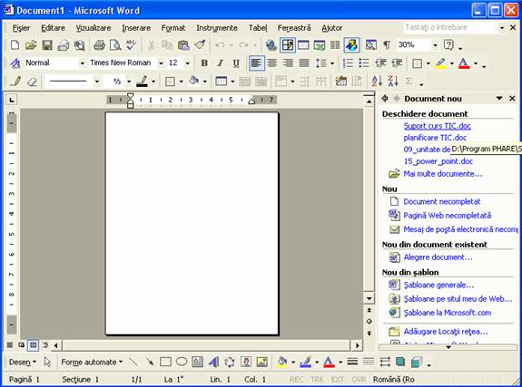Viewport: 522px width, 387px height.
Task: Toggle Underline formatting
Action: [236, 63]
